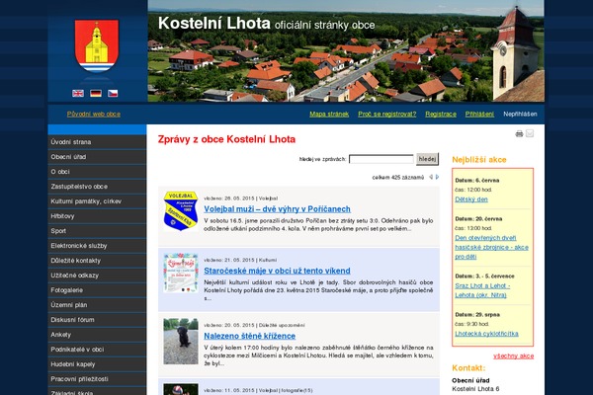
Task: Select 'Kulturní památky, církev' menu item
Action: point(97,201)
